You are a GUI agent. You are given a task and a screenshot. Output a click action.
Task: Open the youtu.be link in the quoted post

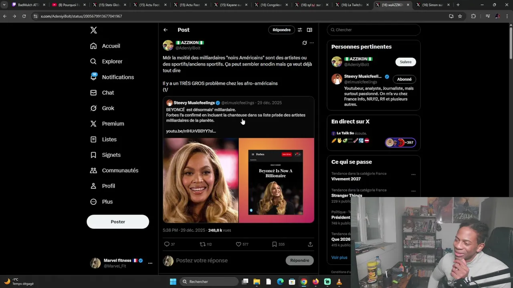191,131
